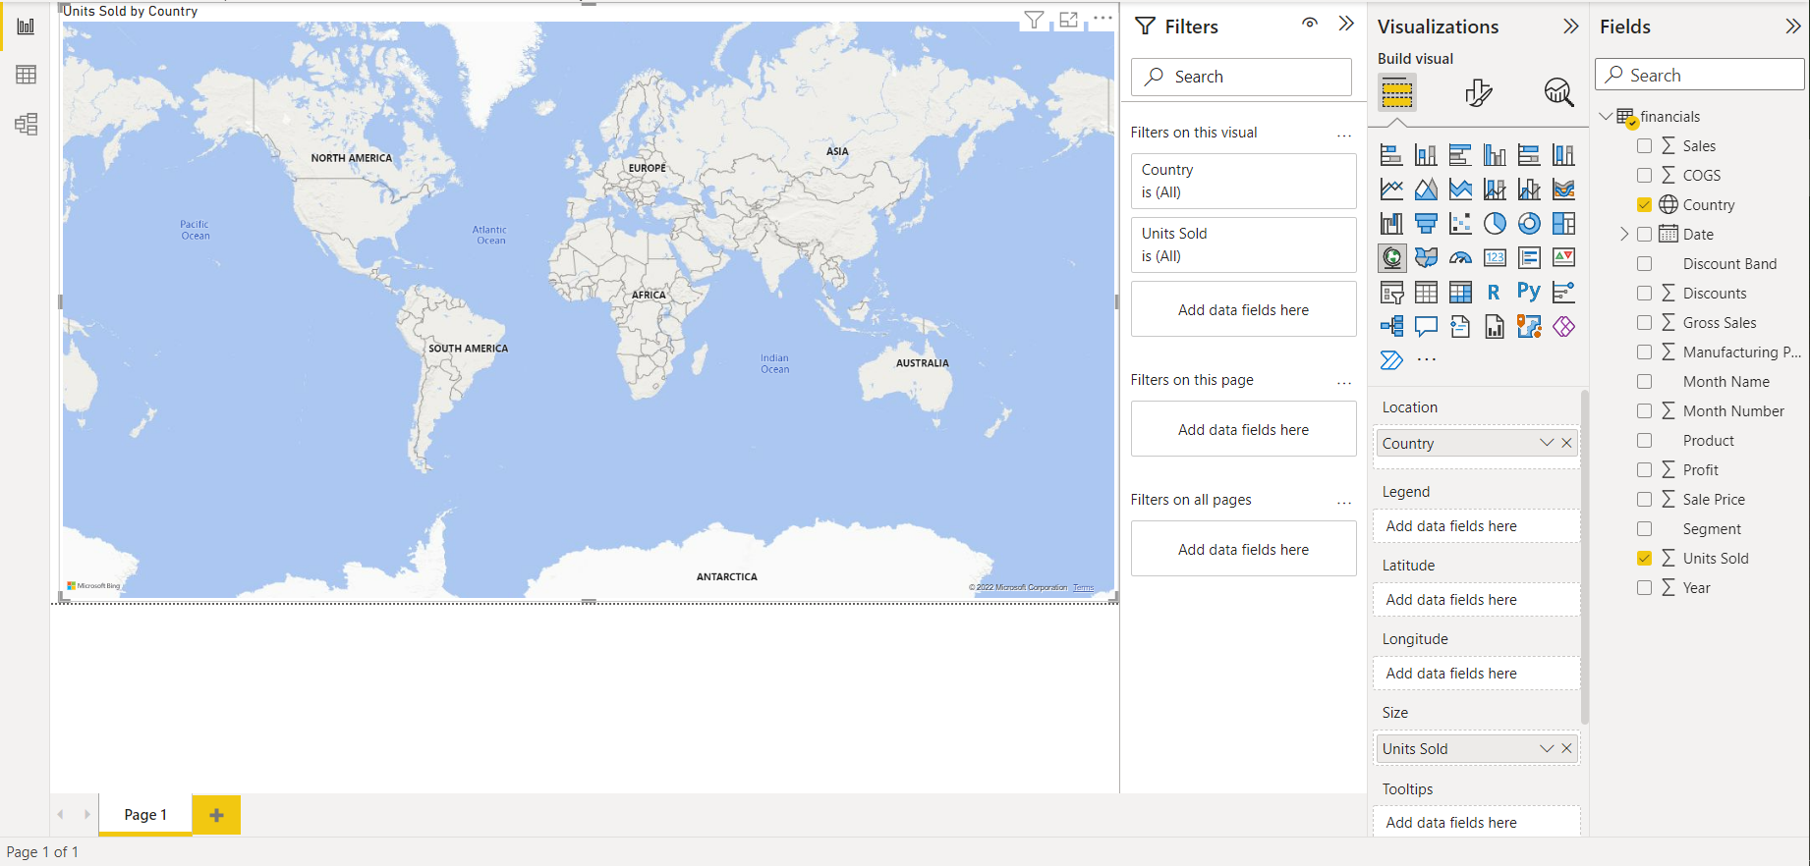Focus the Filters search box

[x=1241, y=77]
